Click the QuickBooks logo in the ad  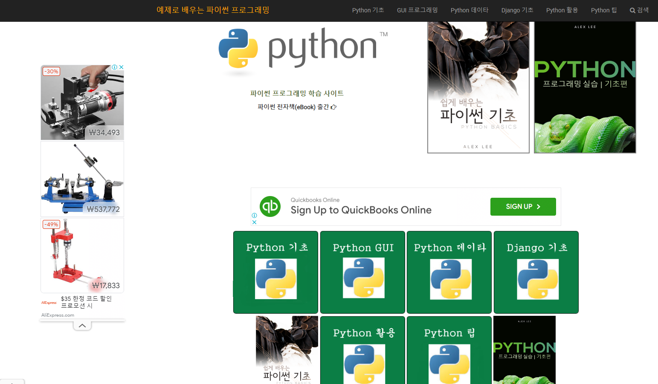270,207
